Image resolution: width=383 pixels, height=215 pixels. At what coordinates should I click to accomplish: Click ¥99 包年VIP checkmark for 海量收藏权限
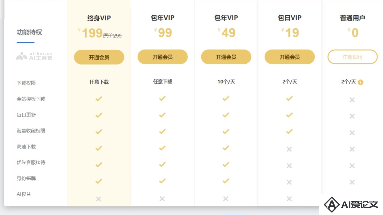(162, 131)
